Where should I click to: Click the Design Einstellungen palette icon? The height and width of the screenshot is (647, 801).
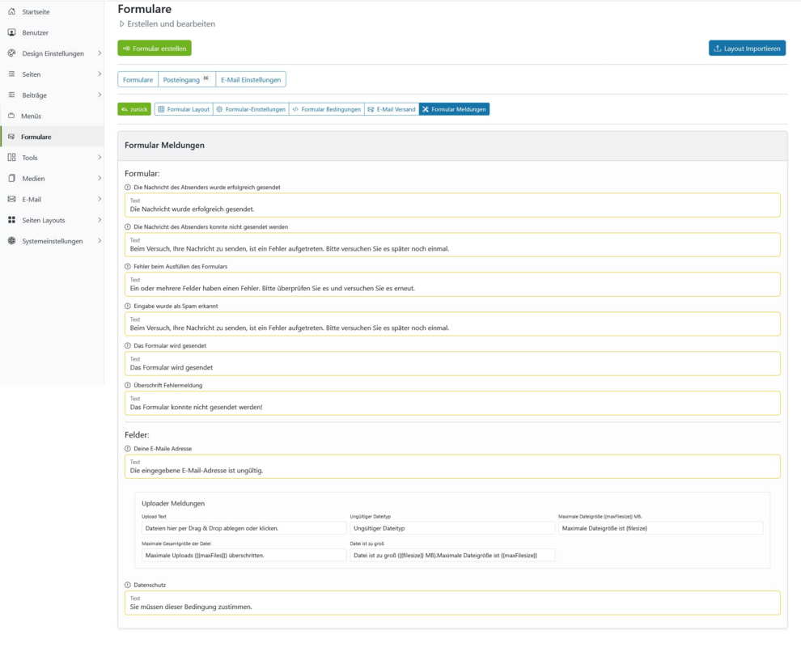(12, 53)
